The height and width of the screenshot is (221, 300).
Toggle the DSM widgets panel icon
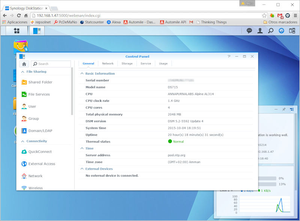(292, 31)
